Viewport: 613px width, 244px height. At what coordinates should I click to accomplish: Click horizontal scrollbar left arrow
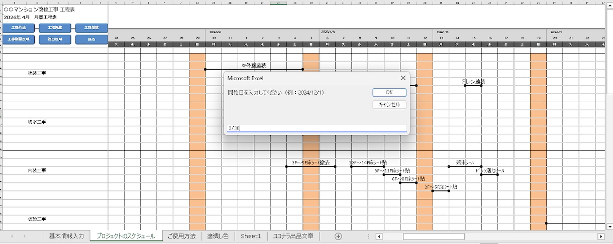[x=379, y=236]
